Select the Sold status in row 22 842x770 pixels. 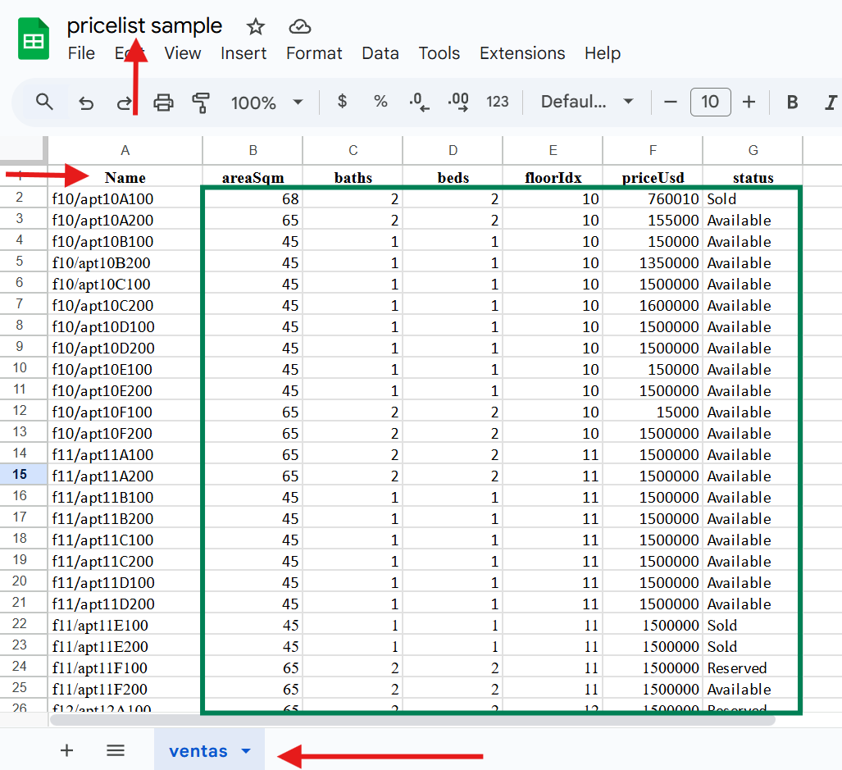point(753,625)
